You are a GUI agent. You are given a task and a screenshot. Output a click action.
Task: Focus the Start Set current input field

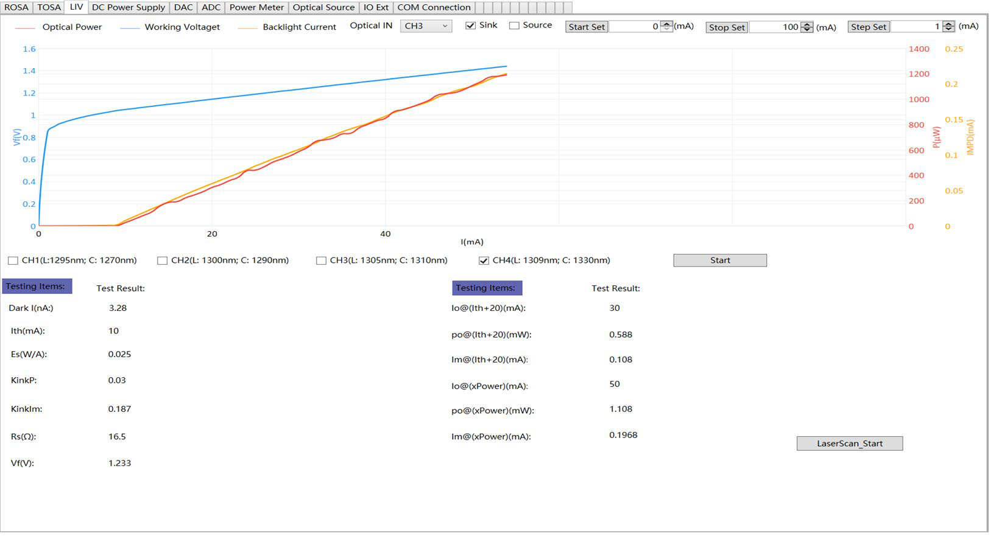click(x=635, y=27)
